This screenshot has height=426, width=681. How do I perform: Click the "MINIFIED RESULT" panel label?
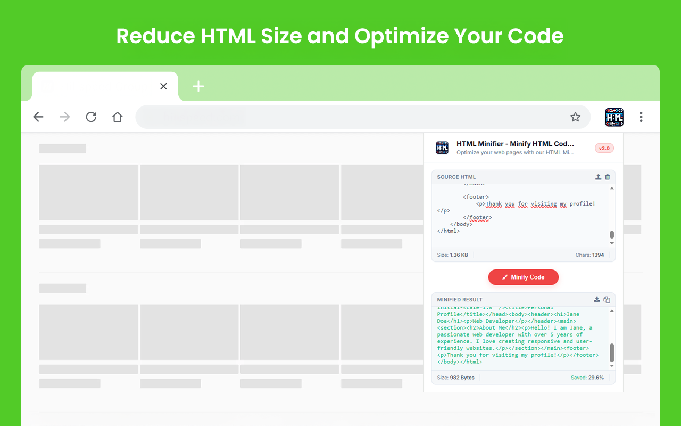point(460,300)
